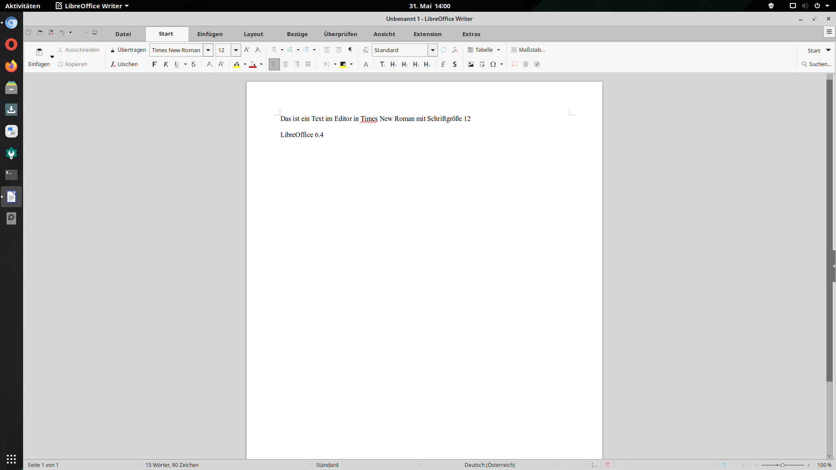Insert an image via picture icon
The width and height of the screenshot is (836, 470).
pyautogui.click(x=471, y=64)
